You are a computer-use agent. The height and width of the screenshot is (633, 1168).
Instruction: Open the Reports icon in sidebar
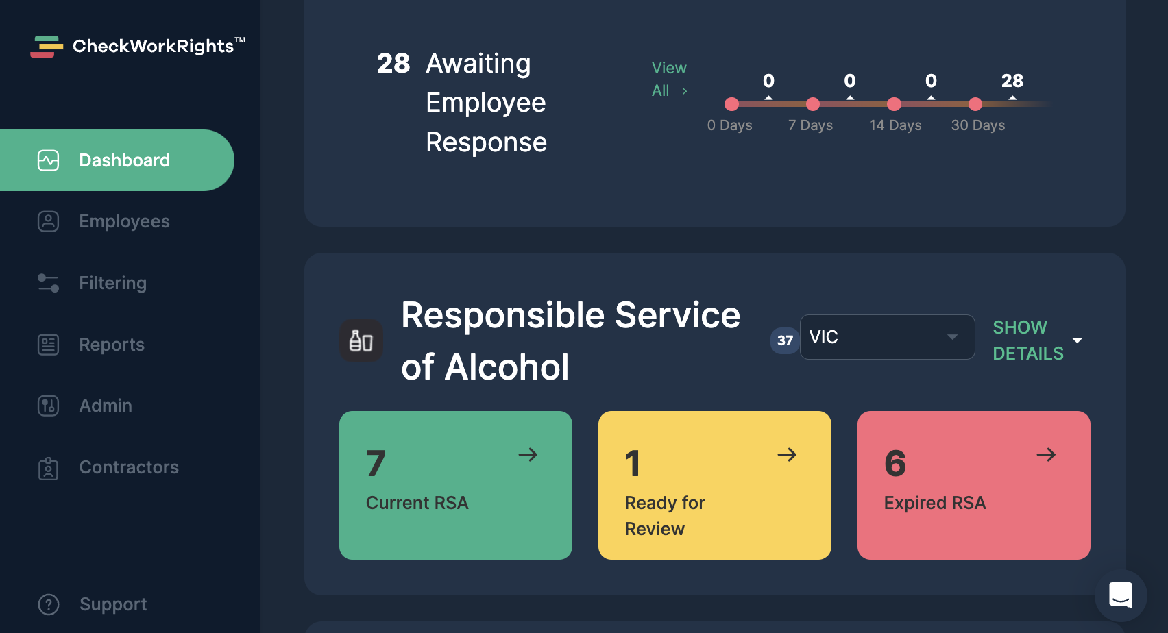[x=48, y=345]
